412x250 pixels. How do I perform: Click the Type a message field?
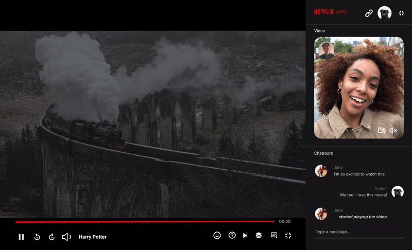click(x=358, y=232)
